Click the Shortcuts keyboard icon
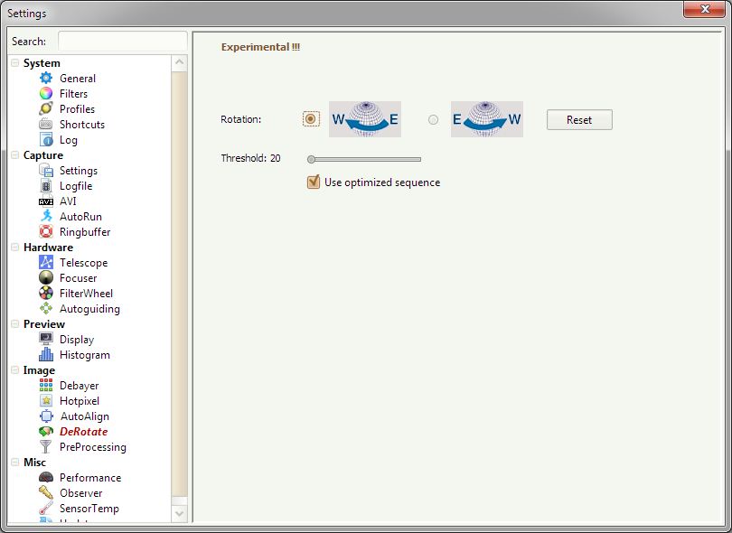The image size is (732, 533). [46, 124]
